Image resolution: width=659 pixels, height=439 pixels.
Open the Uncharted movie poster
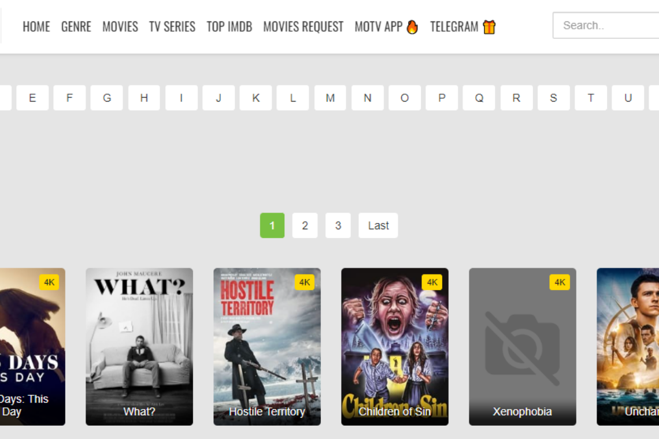[628, 347]
